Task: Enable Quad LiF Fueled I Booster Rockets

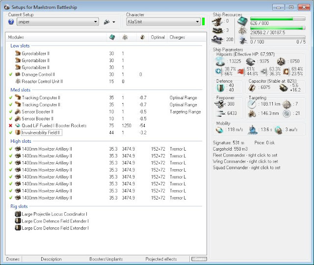Action: [11, 126]
